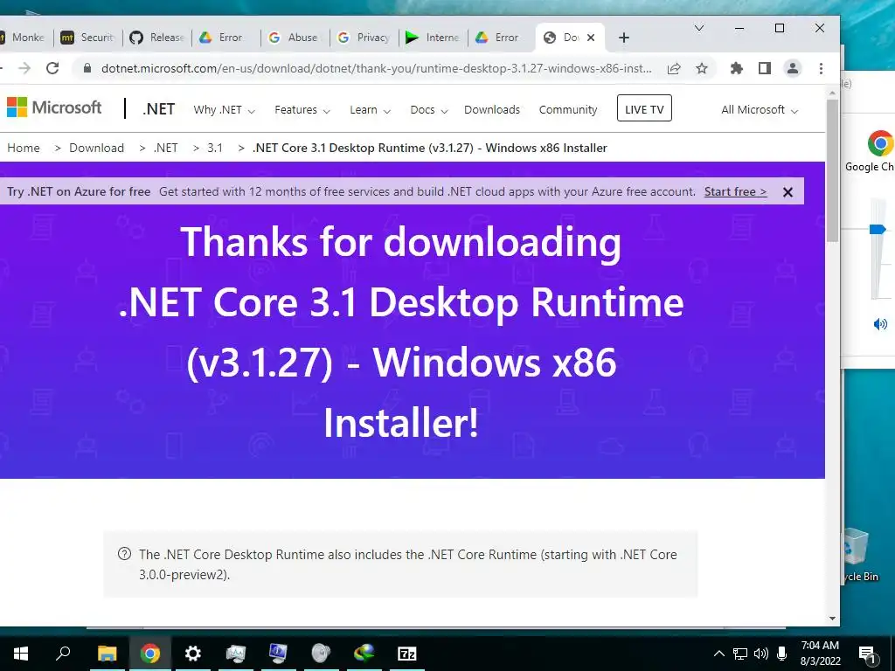Screen dimensions: 895x671
Task: Bookmark this page with the star icon
Action: (x=702, y=68)
